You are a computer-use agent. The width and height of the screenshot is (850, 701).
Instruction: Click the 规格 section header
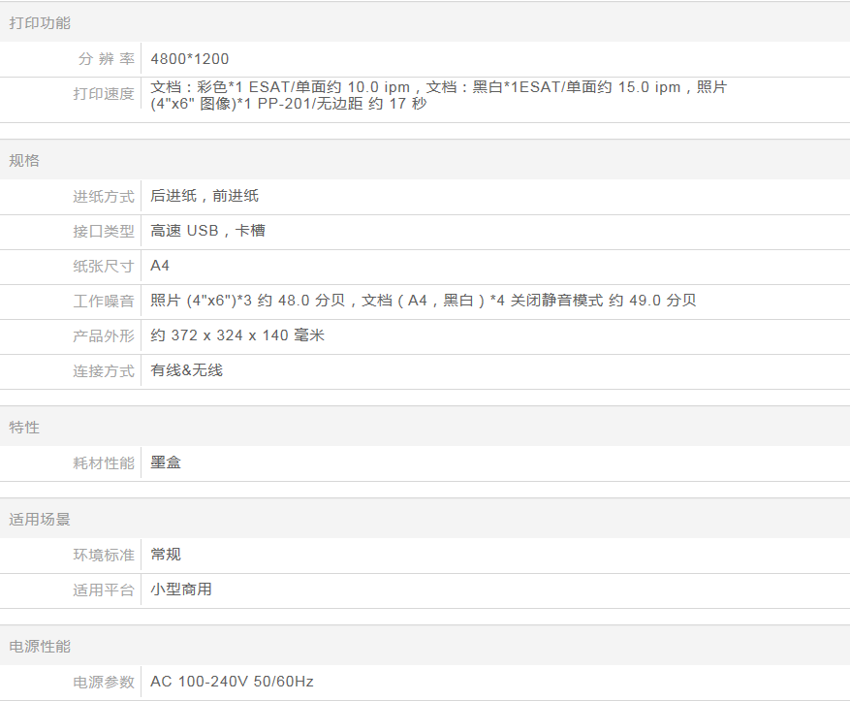tap(24, 161)
